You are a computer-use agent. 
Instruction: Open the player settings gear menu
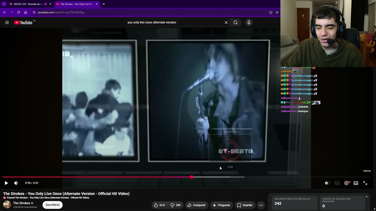coord(347,183)
